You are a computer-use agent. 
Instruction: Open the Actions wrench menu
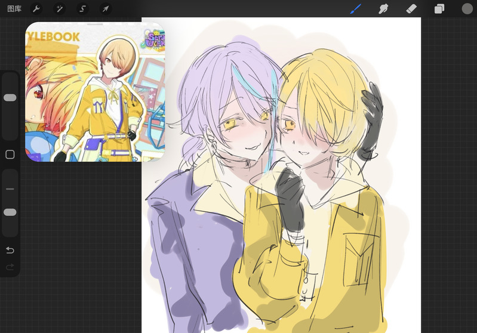pyautogui.click(x=36, y=9)
